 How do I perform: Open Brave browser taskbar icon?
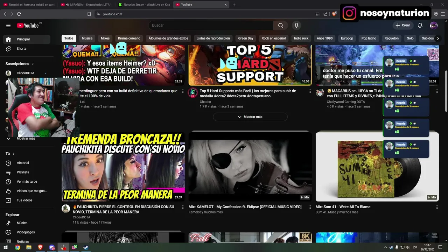40,247
